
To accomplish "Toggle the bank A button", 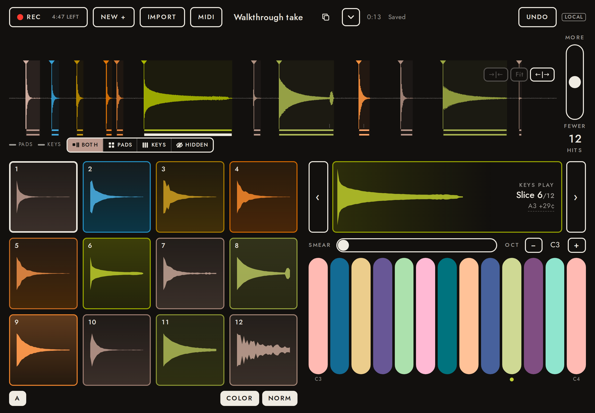I will pos(18,398).
